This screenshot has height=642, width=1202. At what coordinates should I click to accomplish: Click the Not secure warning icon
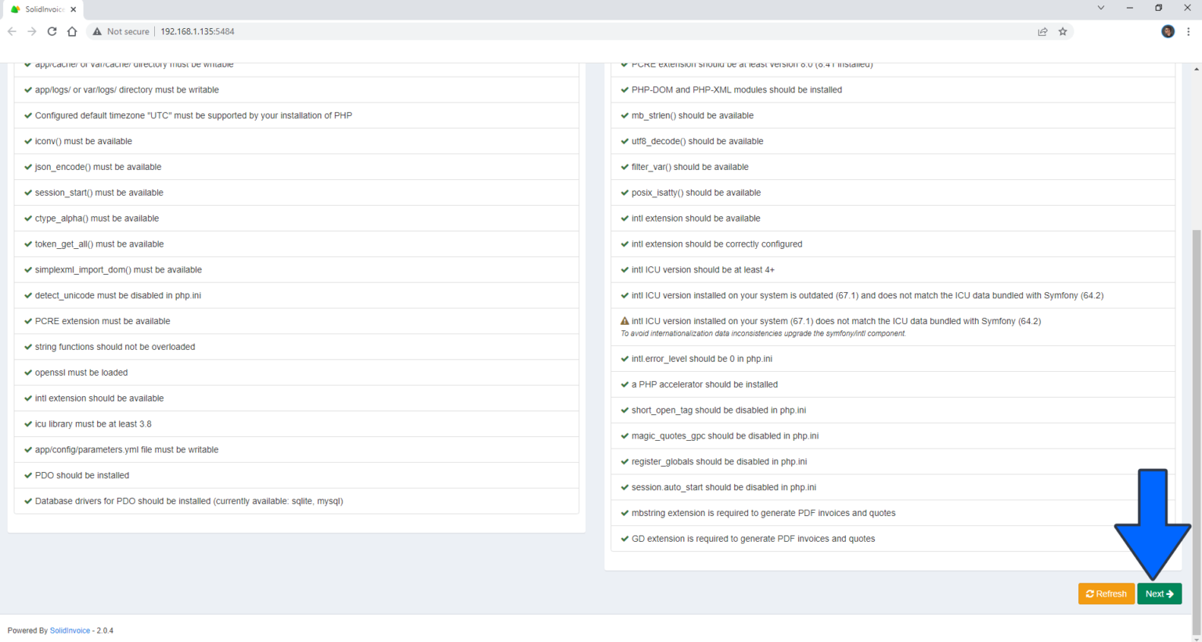point(97,31)
